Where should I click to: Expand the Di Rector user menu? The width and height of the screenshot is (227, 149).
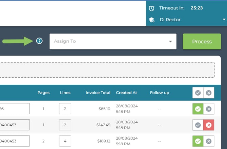pyautogui.click(x=224, y=20)
